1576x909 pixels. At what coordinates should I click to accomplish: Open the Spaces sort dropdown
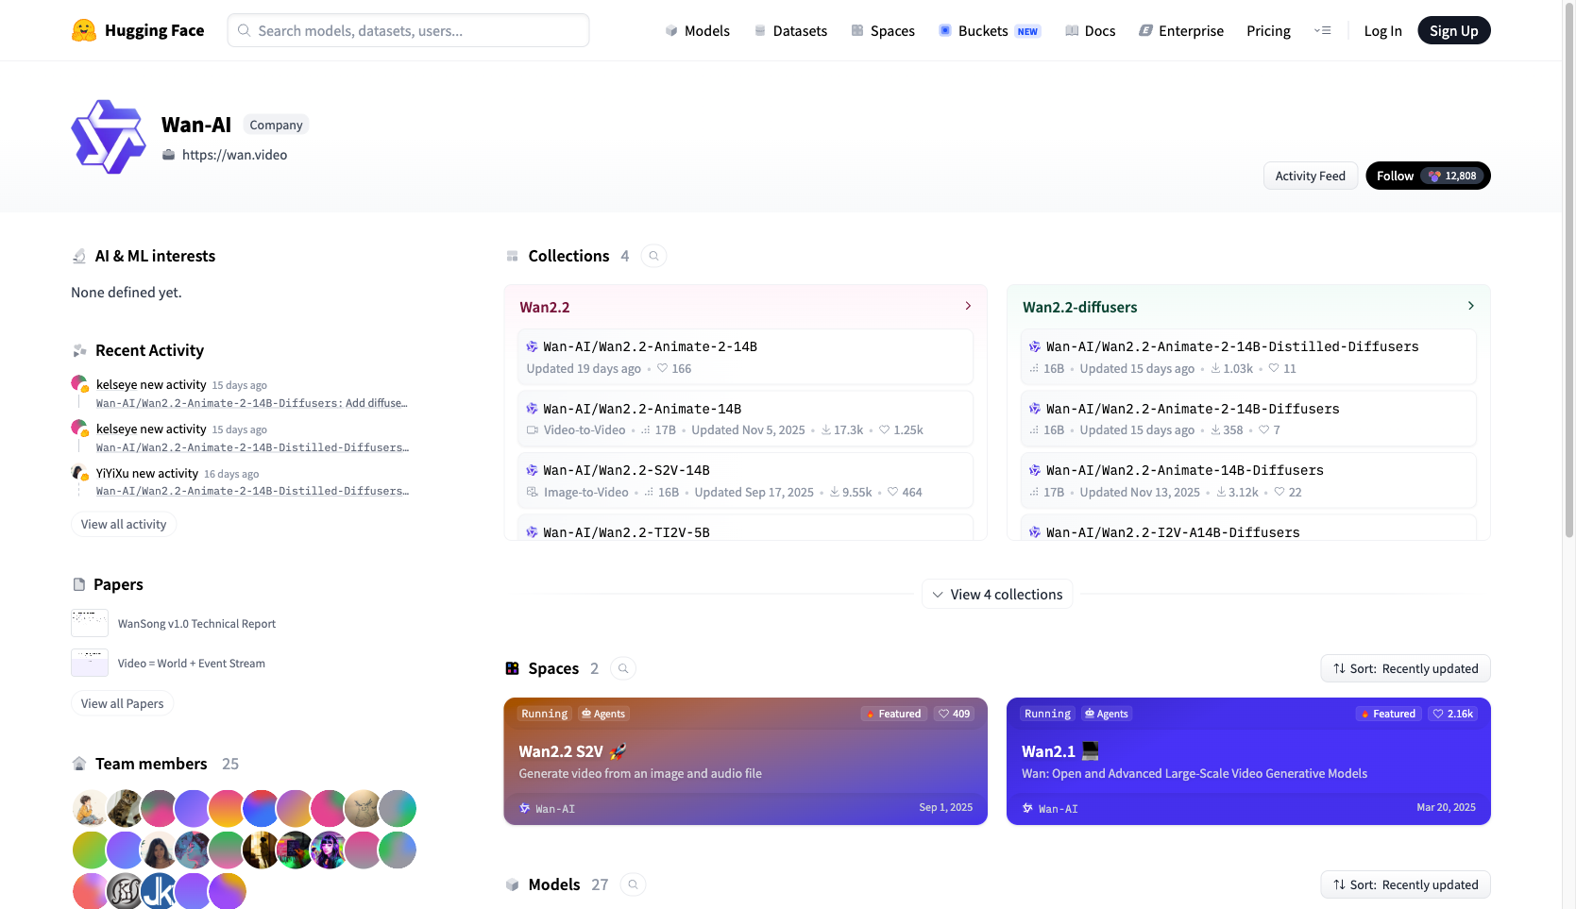1405,668
